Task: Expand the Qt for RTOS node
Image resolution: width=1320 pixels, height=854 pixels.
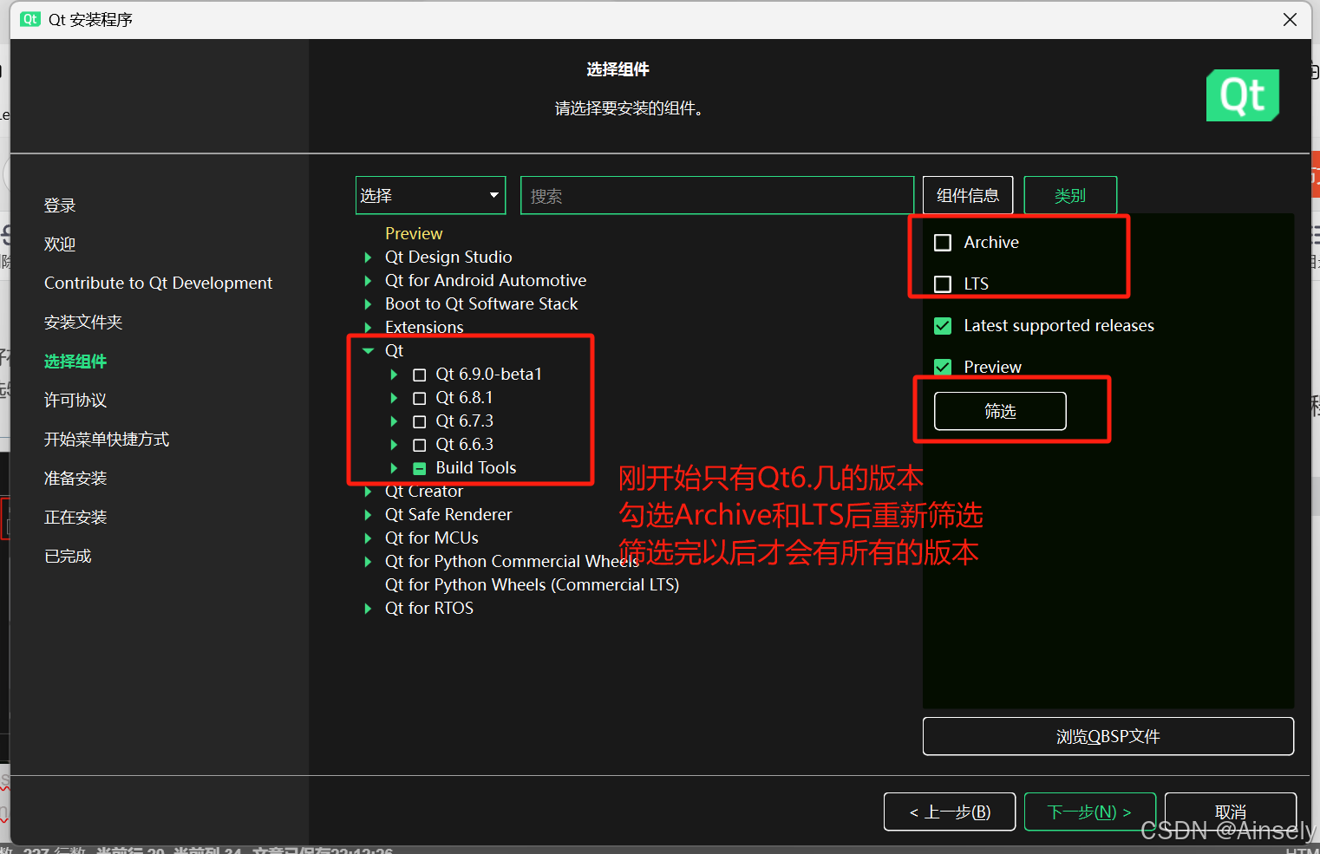Action: 368,609
